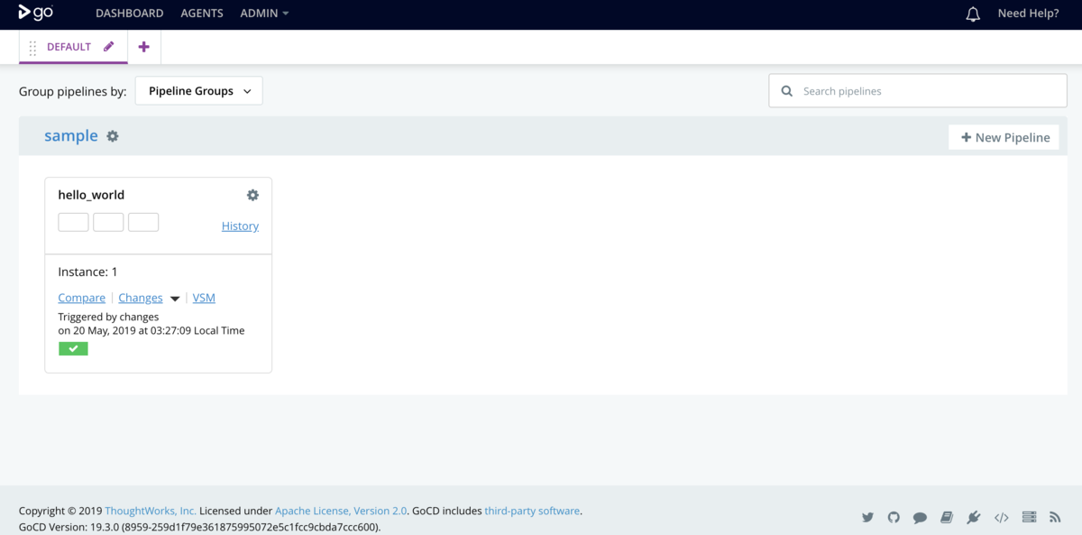Focus the Search pipelines field

pos(918,91)
